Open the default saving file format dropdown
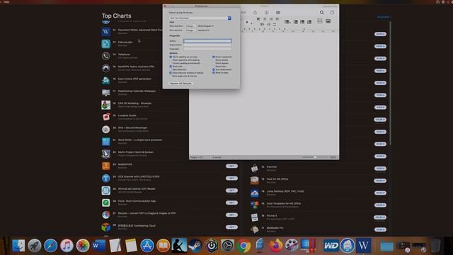 [x=200, y=18]
